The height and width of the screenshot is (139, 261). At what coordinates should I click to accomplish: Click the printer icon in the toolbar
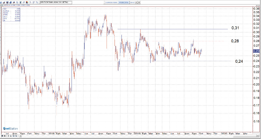pos(10,2)
